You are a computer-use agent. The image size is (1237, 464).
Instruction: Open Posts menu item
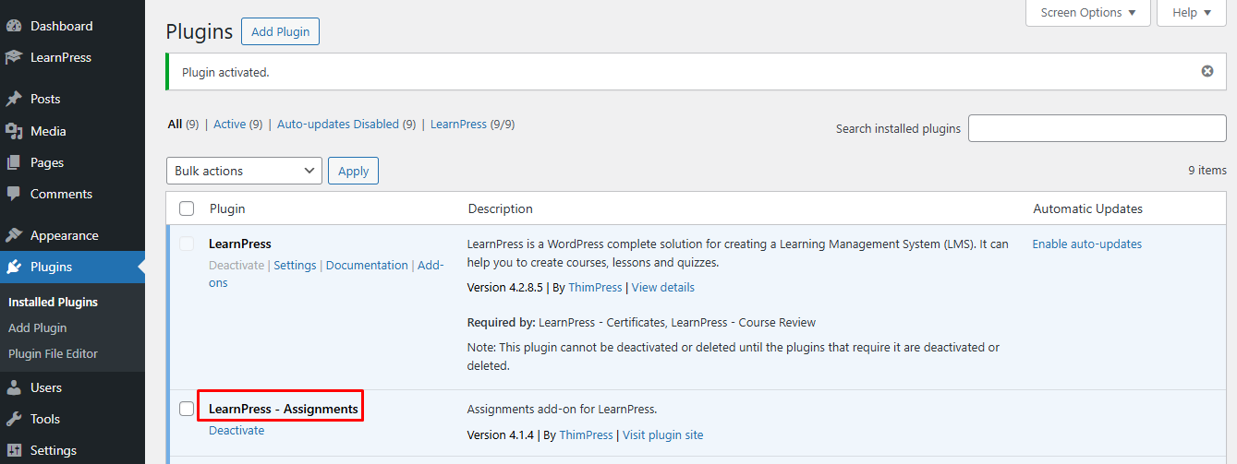point(72,99)
